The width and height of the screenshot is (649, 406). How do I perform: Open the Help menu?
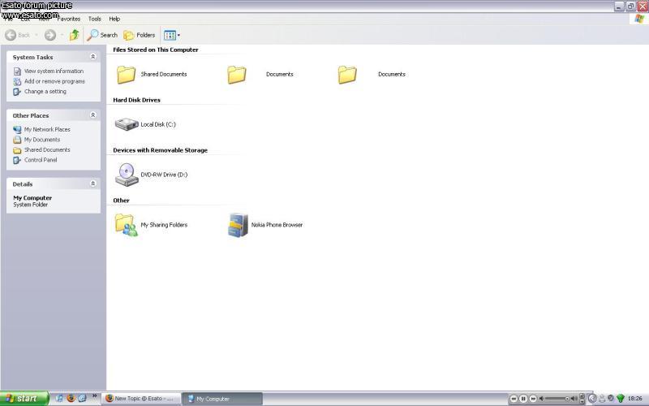[x=114, y=19]
